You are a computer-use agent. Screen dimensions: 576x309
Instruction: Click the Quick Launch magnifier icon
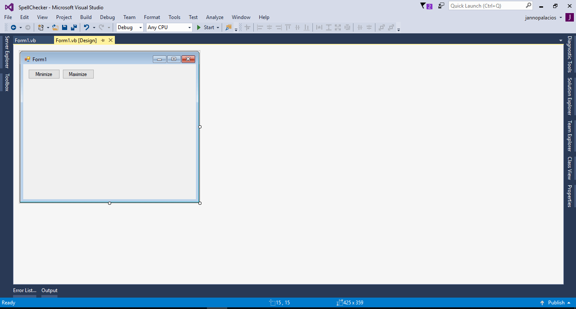pos(528,5)
